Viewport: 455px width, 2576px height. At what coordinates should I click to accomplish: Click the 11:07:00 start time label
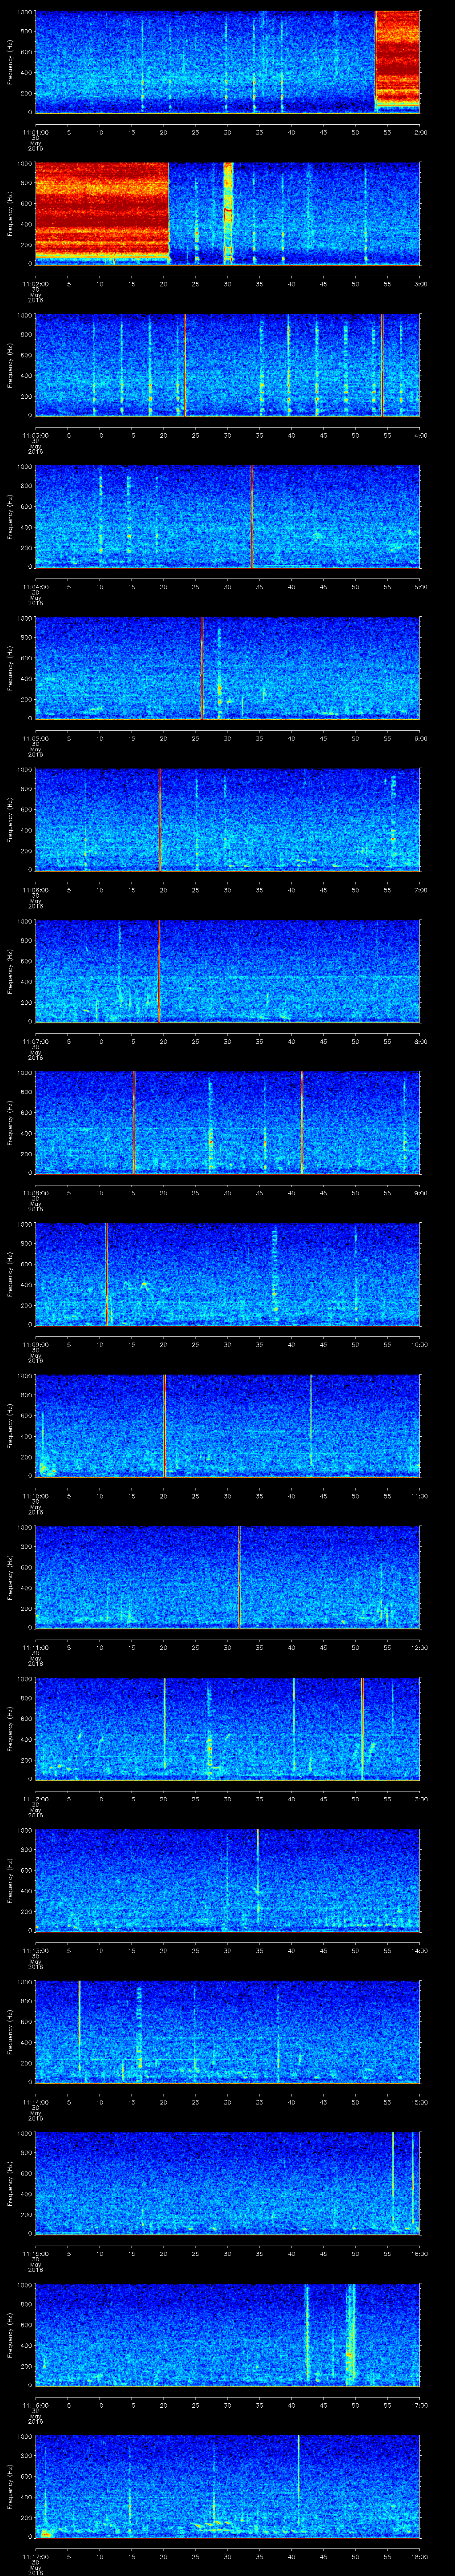pos(35,1041)
